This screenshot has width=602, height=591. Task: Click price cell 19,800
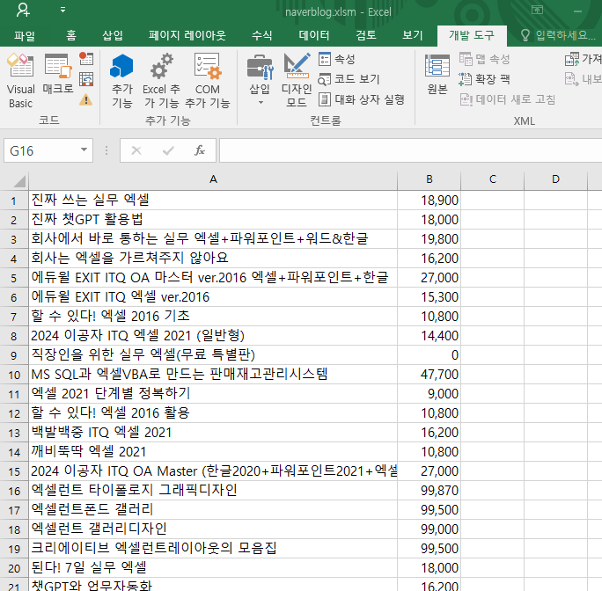[x=429, y=238]
